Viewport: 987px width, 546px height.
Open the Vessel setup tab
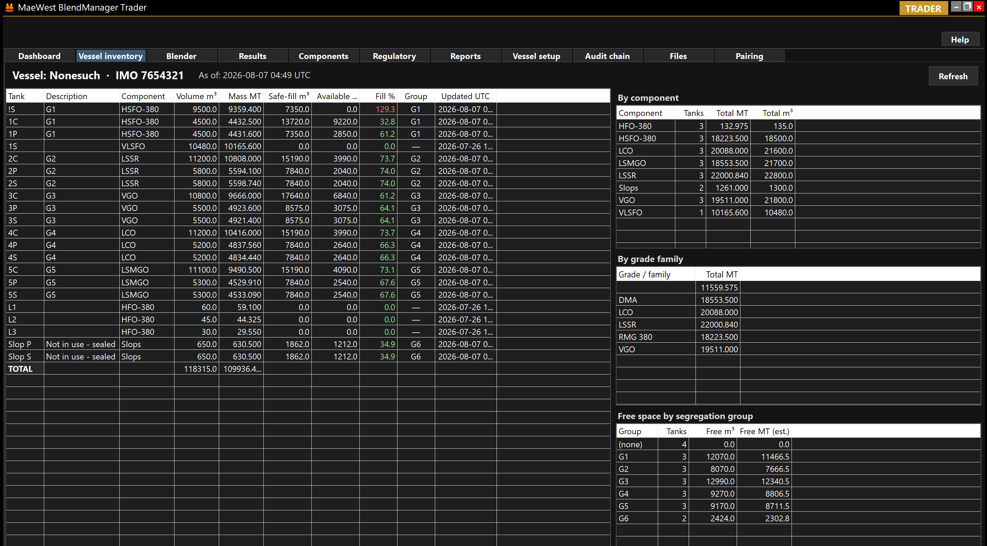[x=536, y=56]
